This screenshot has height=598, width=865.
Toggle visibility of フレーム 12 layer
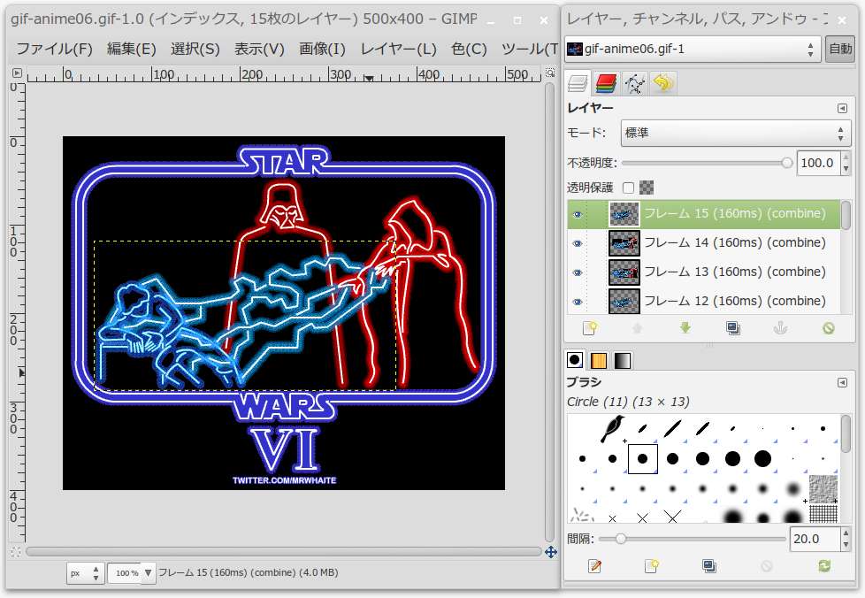(578, 301)
